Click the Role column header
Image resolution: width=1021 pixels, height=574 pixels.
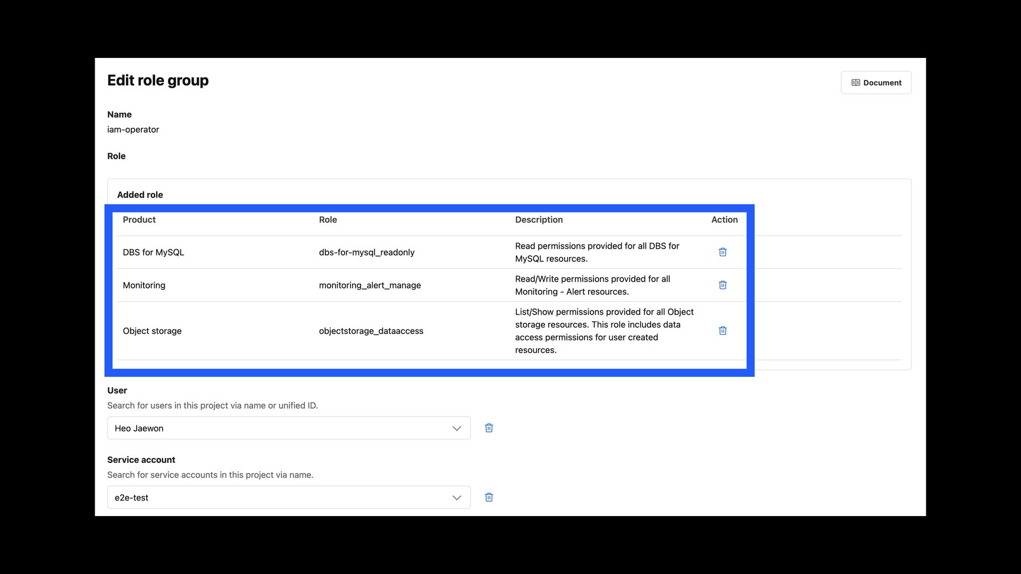(x=328, y=220)
